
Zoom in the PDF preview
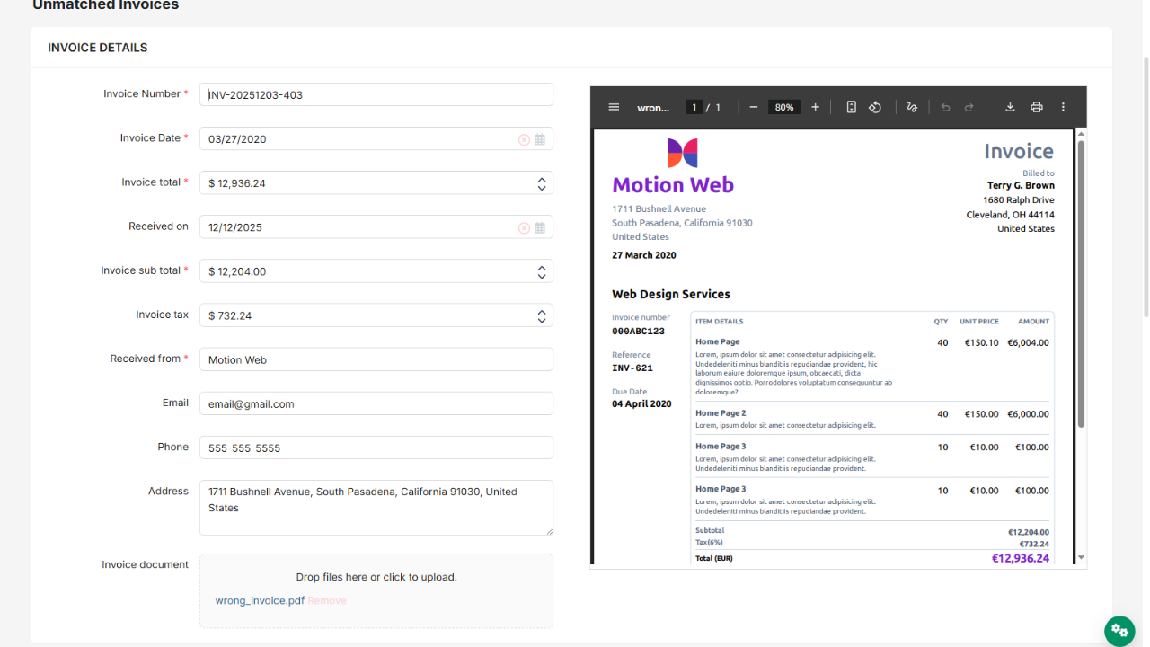815,107
